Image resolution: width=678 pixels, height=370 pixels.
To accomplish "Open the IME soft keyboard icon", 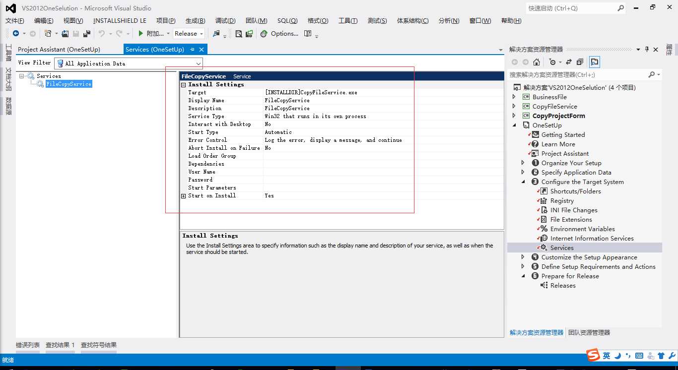I will 639,356.
